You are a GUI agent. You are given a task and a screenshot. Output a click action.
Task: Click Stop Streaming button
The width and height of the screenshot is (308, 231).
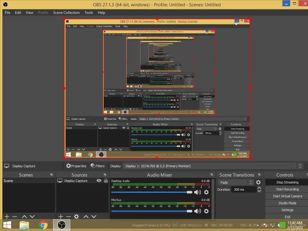coord(287,182)
